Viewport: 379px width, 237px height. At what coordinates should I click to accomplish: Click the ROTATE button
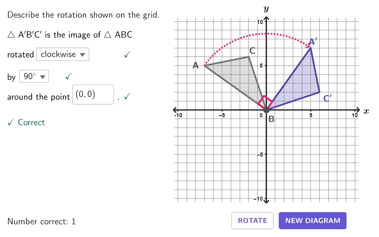252,220
